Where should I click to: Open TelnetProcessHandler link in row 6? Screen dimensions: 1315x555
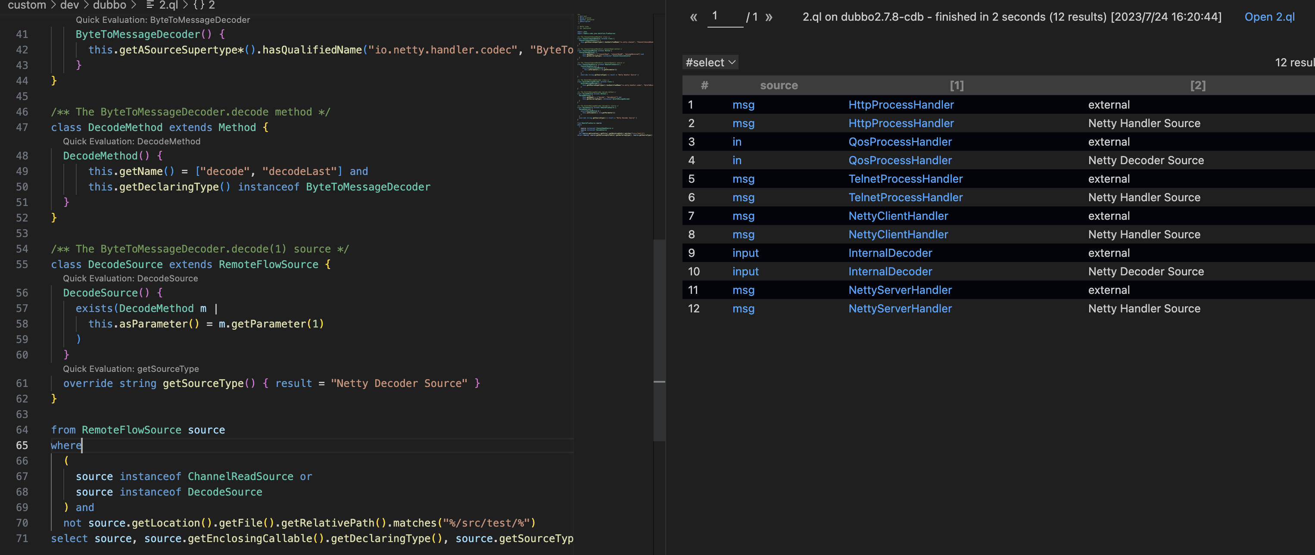(906, 197)
